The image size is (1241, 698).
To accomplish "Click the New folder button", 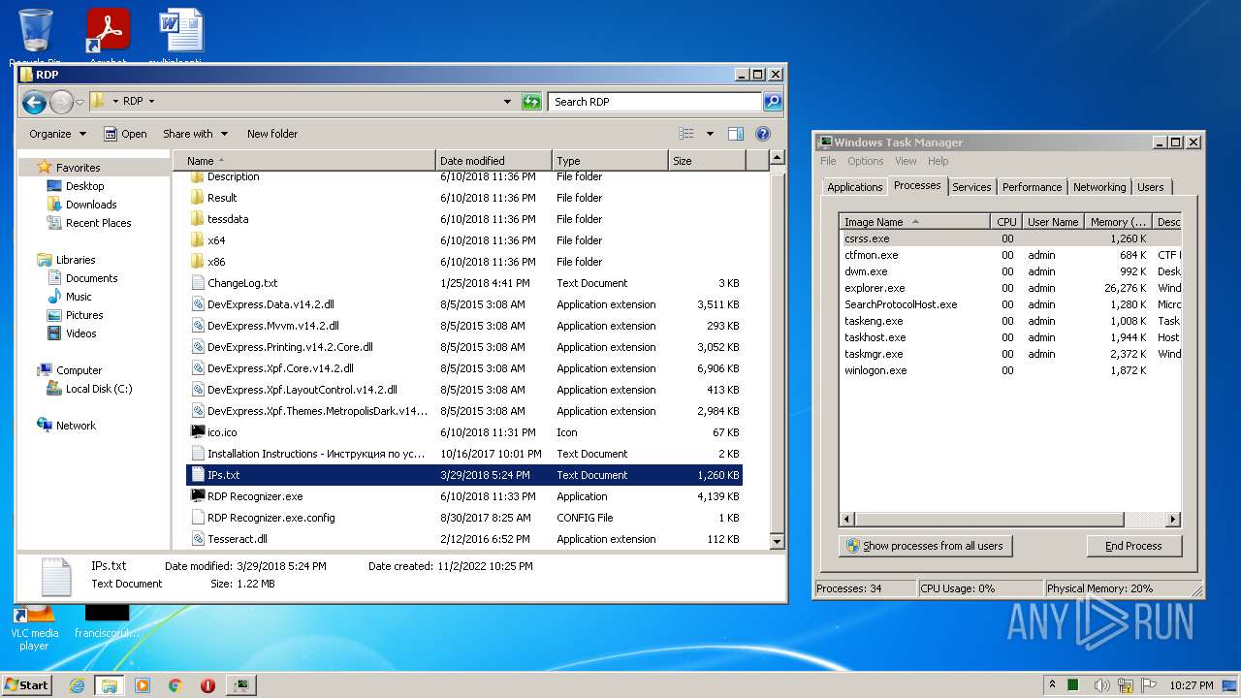I will coord(272,134).
